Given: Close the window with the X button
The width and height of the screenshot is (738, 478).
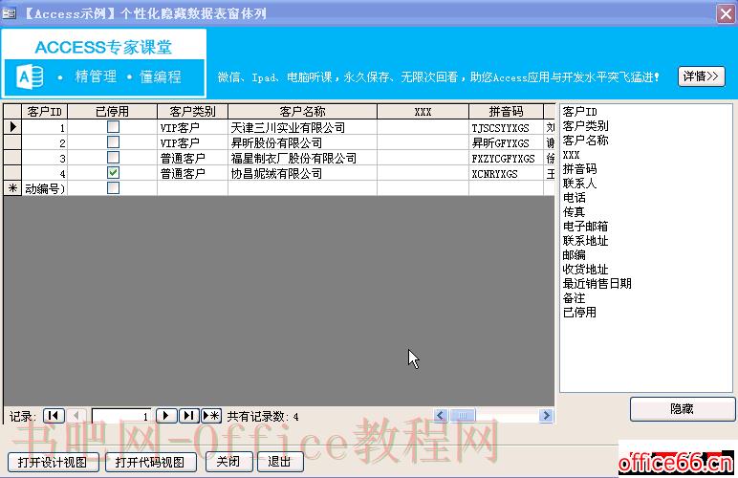Looking at the screenshot, I should [x=727, y=13].
